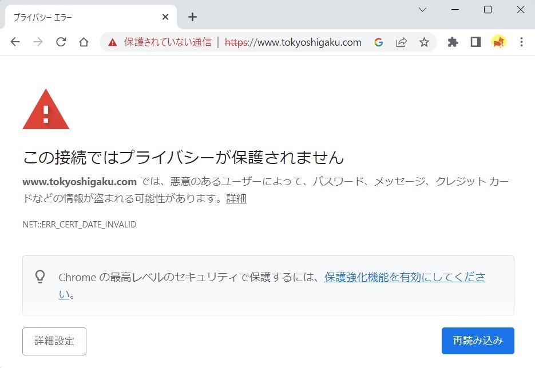
Task: Open Chrome's three-dot menu
Action: (521, 42)
